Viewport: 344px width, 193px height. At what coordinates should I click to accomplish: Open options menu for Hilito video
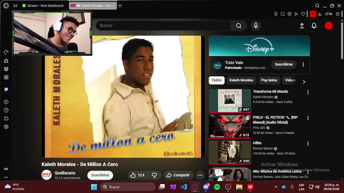click(308, 144)
